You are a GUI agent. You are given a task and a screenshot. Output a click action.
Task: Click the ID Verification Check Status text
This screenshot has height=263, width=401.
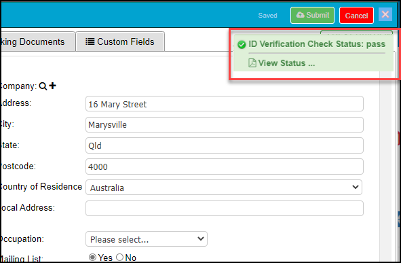(317, 43)
